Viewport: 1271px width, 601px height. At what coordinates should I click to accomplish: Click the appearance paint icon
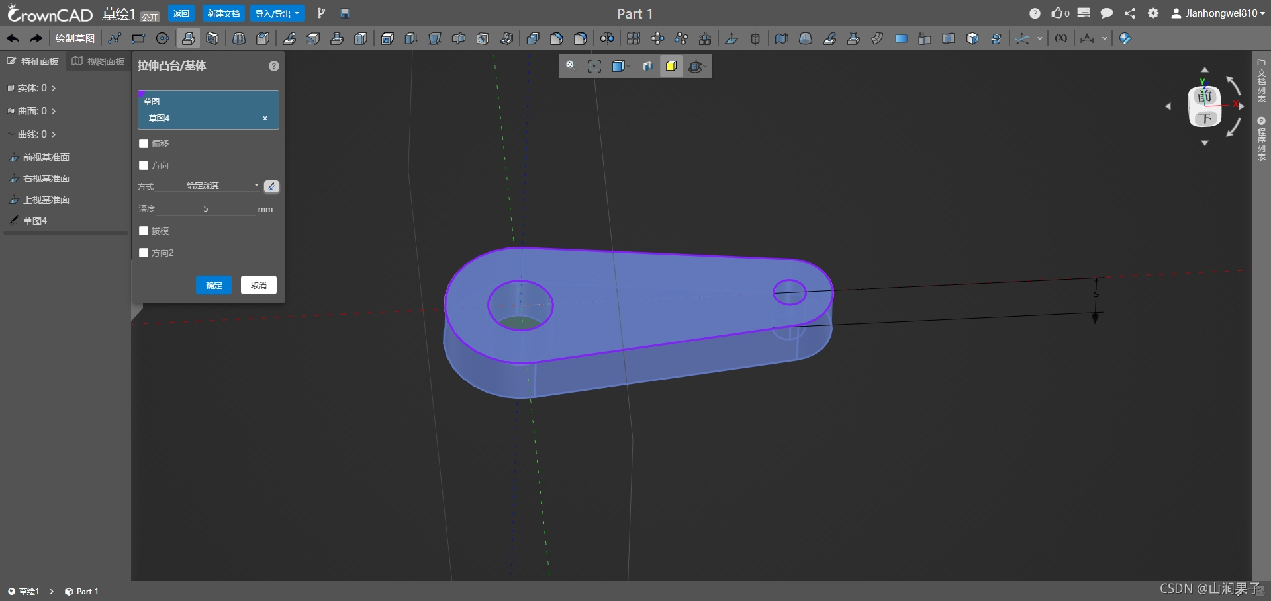click(x=1125, y=38)
